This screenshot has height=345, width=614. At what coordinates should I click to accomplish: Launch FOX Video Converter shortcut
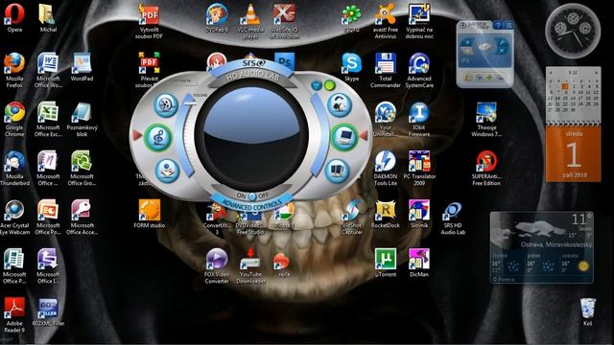coord(217,266)
